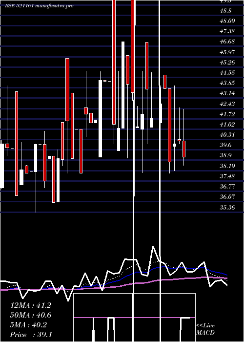The image size is (244, 342).
Task: Click the 36.07 price axis label
Action: (227, 197)
